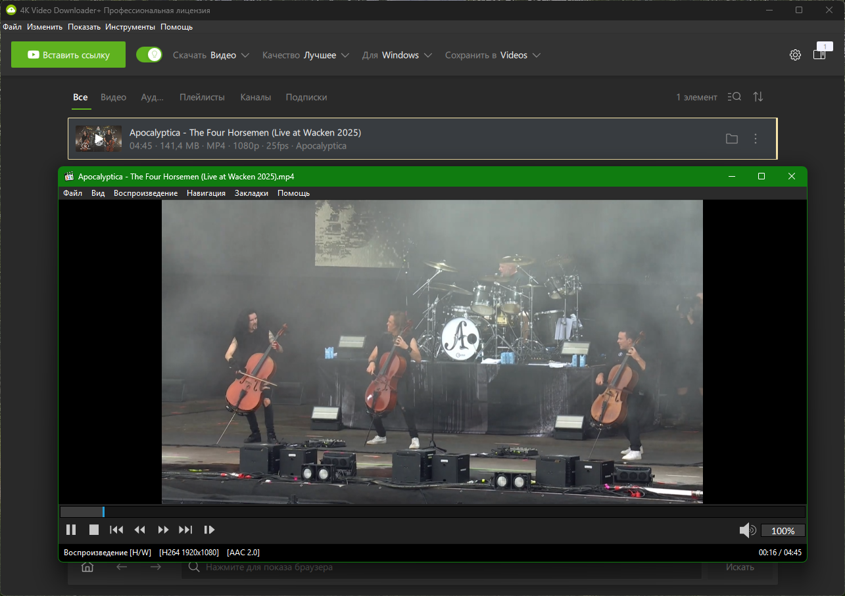This screenshot has width=845, height=596.
Task: Rewind the video using the double-left arrows
Action: click(x=139, y=530)
